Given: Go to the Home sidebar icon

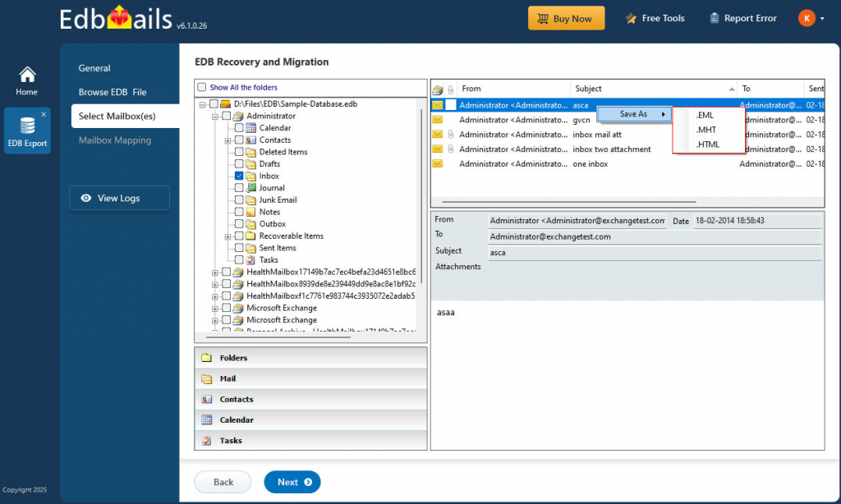Looking at the screenshot, I should coord(27,81).
